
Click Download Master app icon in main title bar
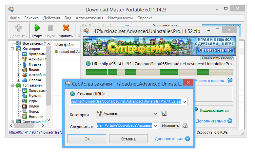11,9
